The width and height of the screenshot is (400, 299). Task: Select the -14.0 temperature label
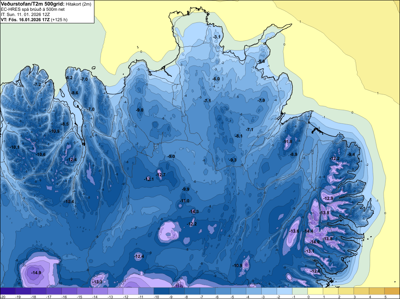314,242
